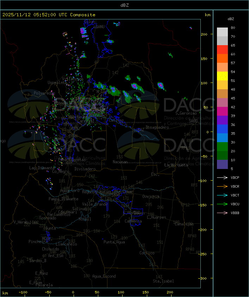Click the green VBCU arrow icon
Screen dimensions: 249x297
pyautogui.click(x=222, y=204)
